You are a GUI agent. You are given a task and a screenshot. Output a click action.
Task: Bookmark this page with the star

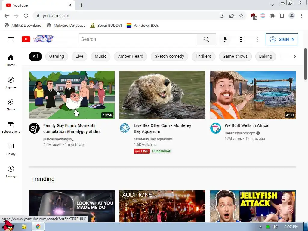[x=241, y=16]
